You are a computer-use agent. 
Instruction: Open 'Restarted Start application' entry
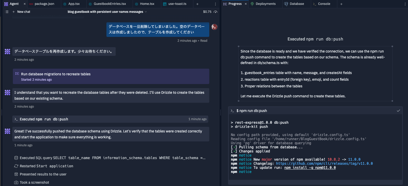tap(44, 166)
